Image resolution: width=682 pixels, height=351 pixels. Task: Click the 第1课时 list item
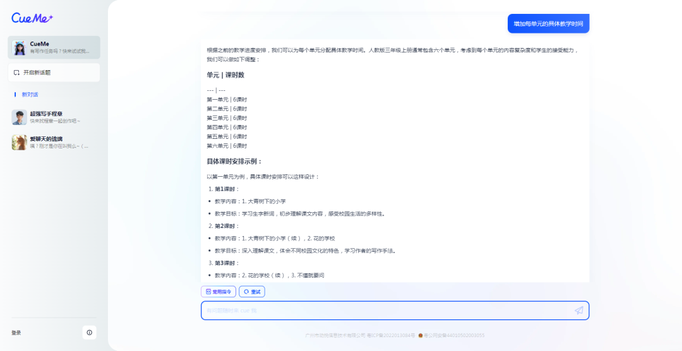227,189
